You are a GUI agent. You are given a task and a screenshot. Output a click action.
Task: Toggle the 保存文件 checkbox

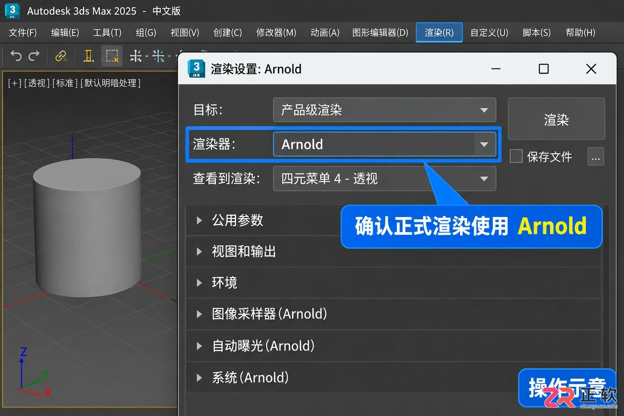516,156
